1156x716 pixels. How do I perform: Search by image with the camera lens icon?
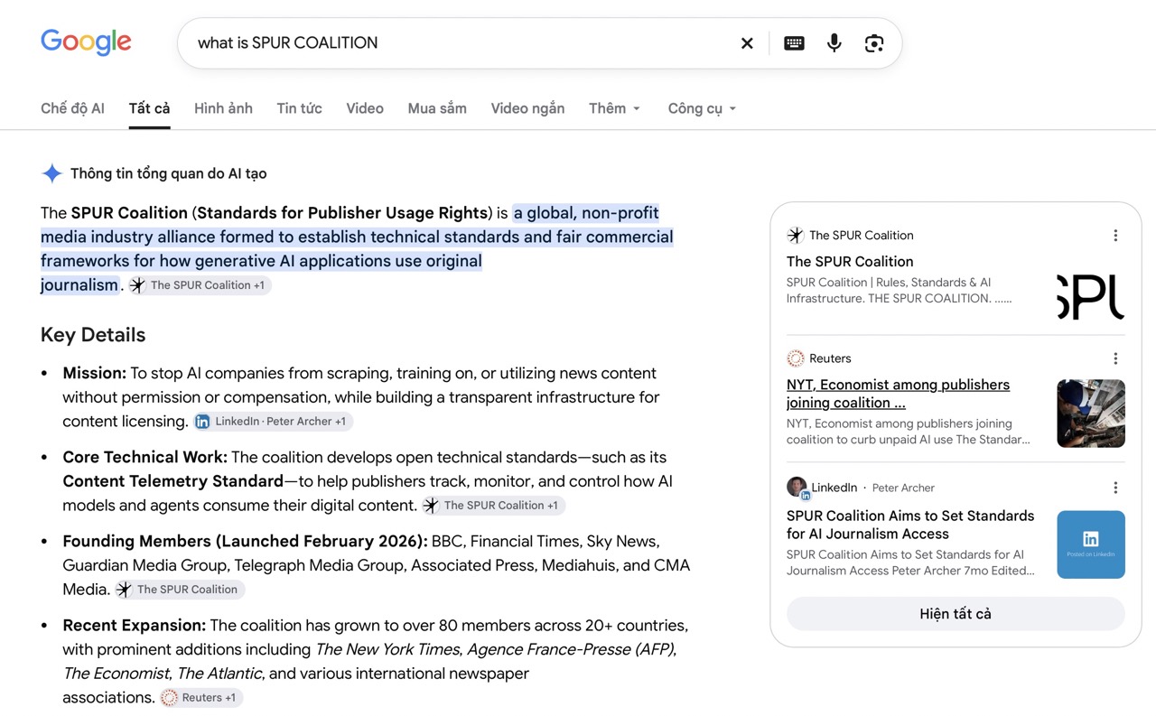[873, 43]
